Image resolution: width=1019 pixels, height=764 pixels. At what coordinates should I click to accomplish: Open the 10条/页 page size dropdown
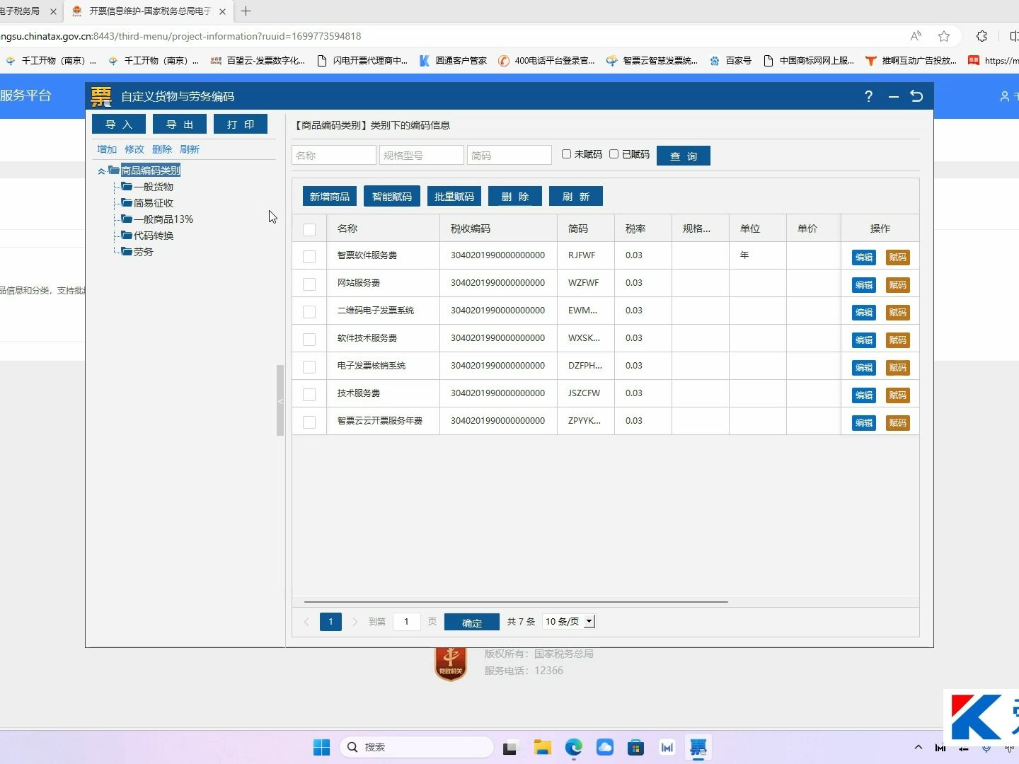click(x=569, y=621)
